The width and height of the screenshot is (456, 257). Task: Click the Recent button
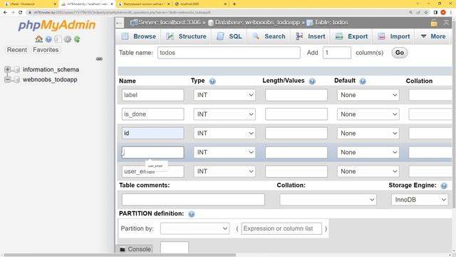coord(17,50)
